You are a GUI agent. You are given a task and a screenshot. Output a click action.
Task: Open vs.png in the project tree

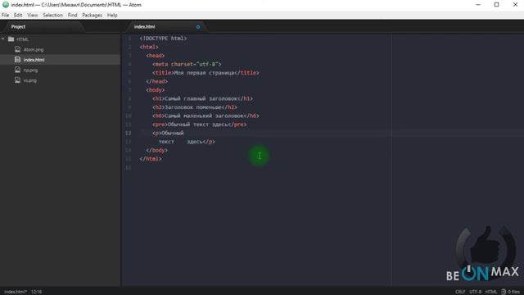click(x=30, y=80)
